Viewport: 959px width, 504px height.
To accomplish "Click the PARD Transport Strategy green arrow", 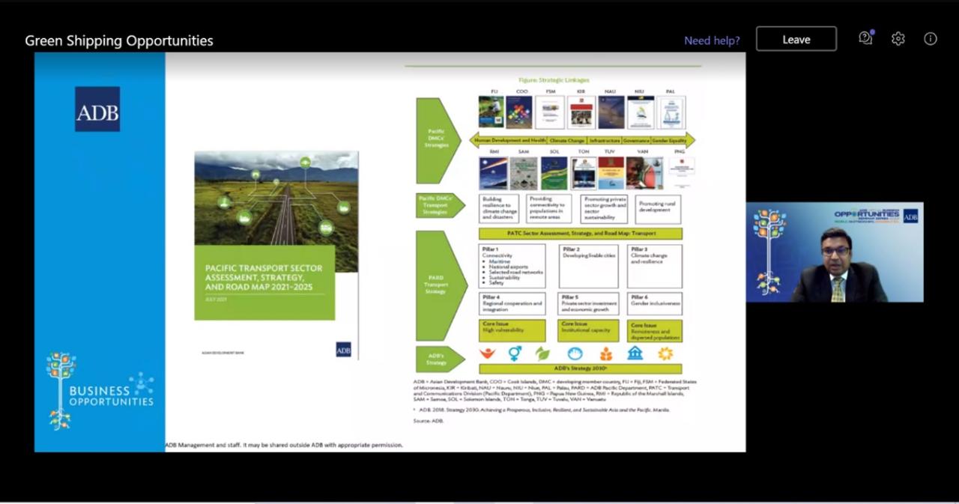I will 441,285.
